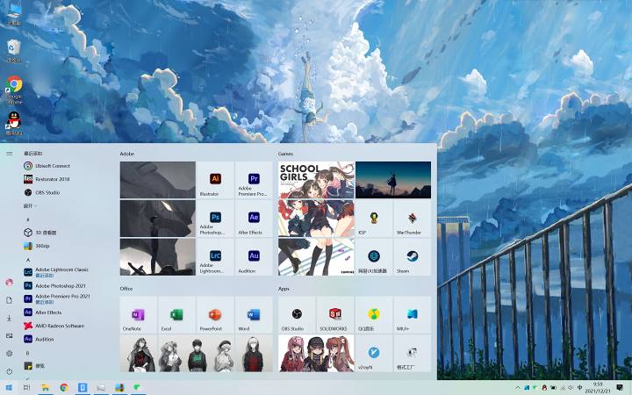Open the night-sky silhouette wide game tile

(393, 180)
